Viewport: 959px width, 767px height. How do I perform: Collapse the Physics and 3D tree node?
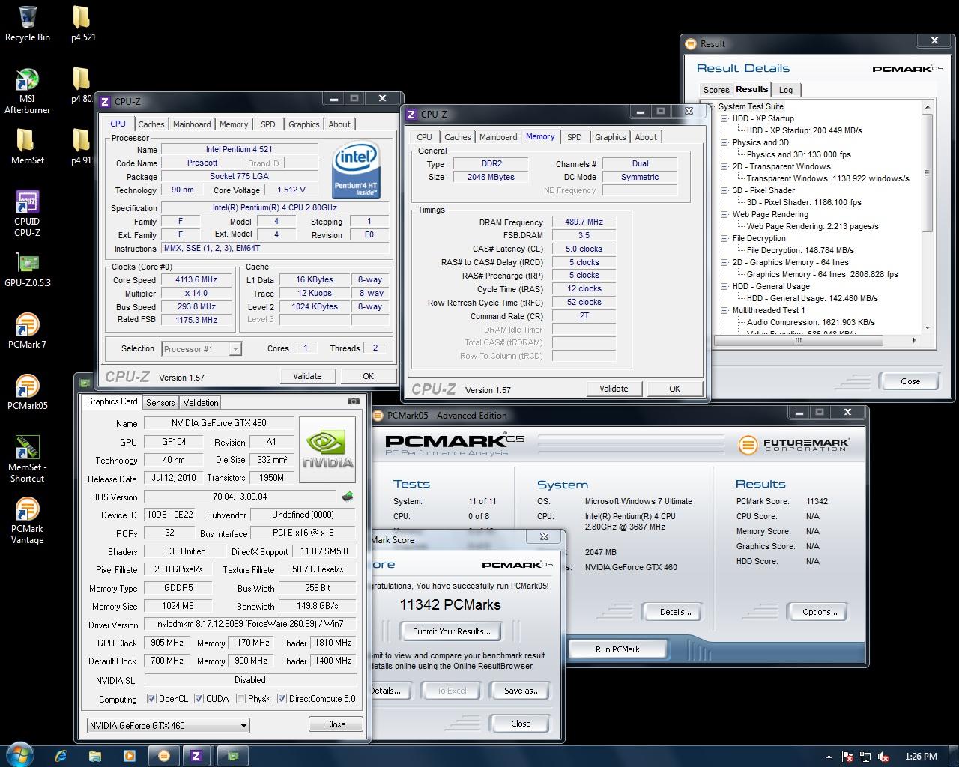[724, 142]
